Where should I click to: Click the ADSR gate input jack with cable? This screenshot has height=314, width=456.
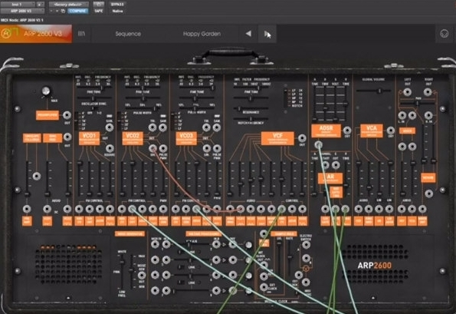click(319, 144)
